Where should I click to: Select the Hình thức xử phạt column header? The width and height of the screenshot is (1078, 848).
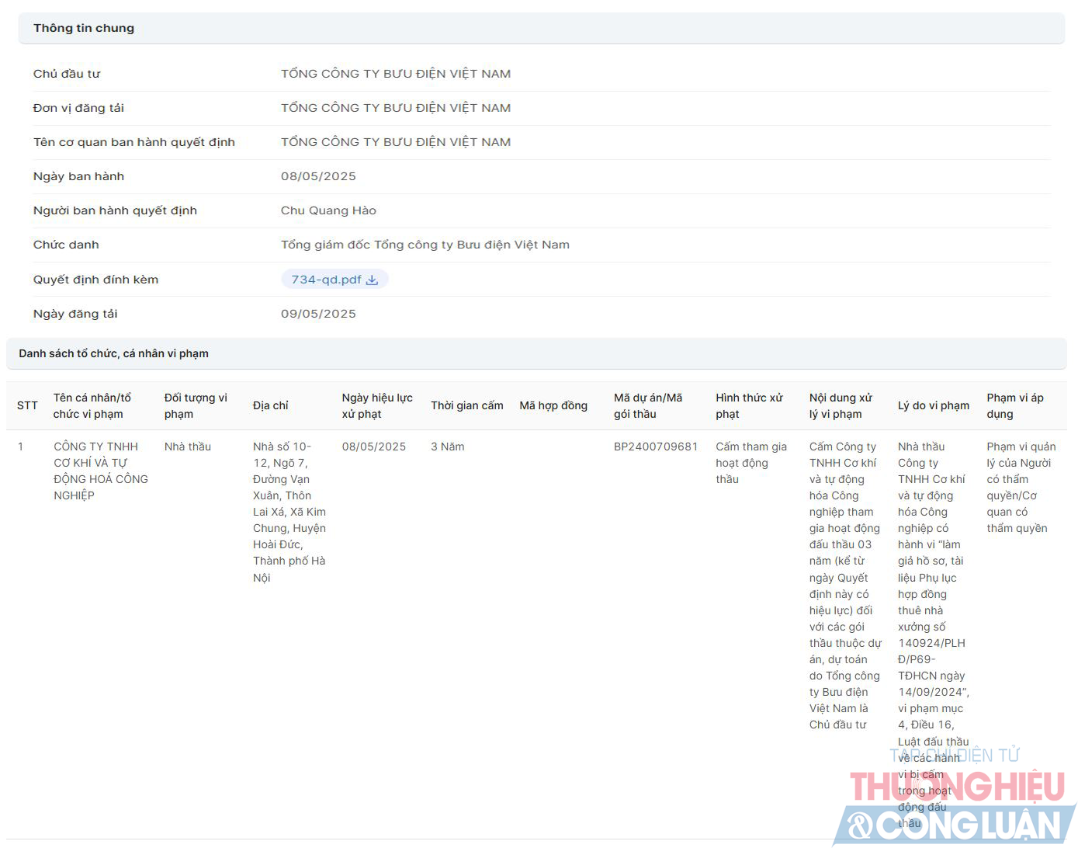pos(749,405)
